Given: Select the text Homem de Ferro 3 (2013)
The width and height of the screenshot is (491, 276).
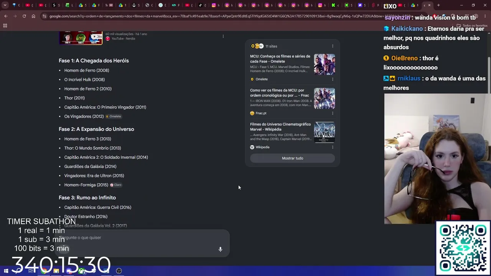Looking at the screenshot, I should [87, 139].
